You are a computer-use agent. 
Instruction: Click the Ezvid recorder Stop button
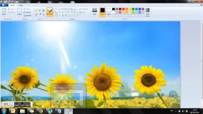22,104
